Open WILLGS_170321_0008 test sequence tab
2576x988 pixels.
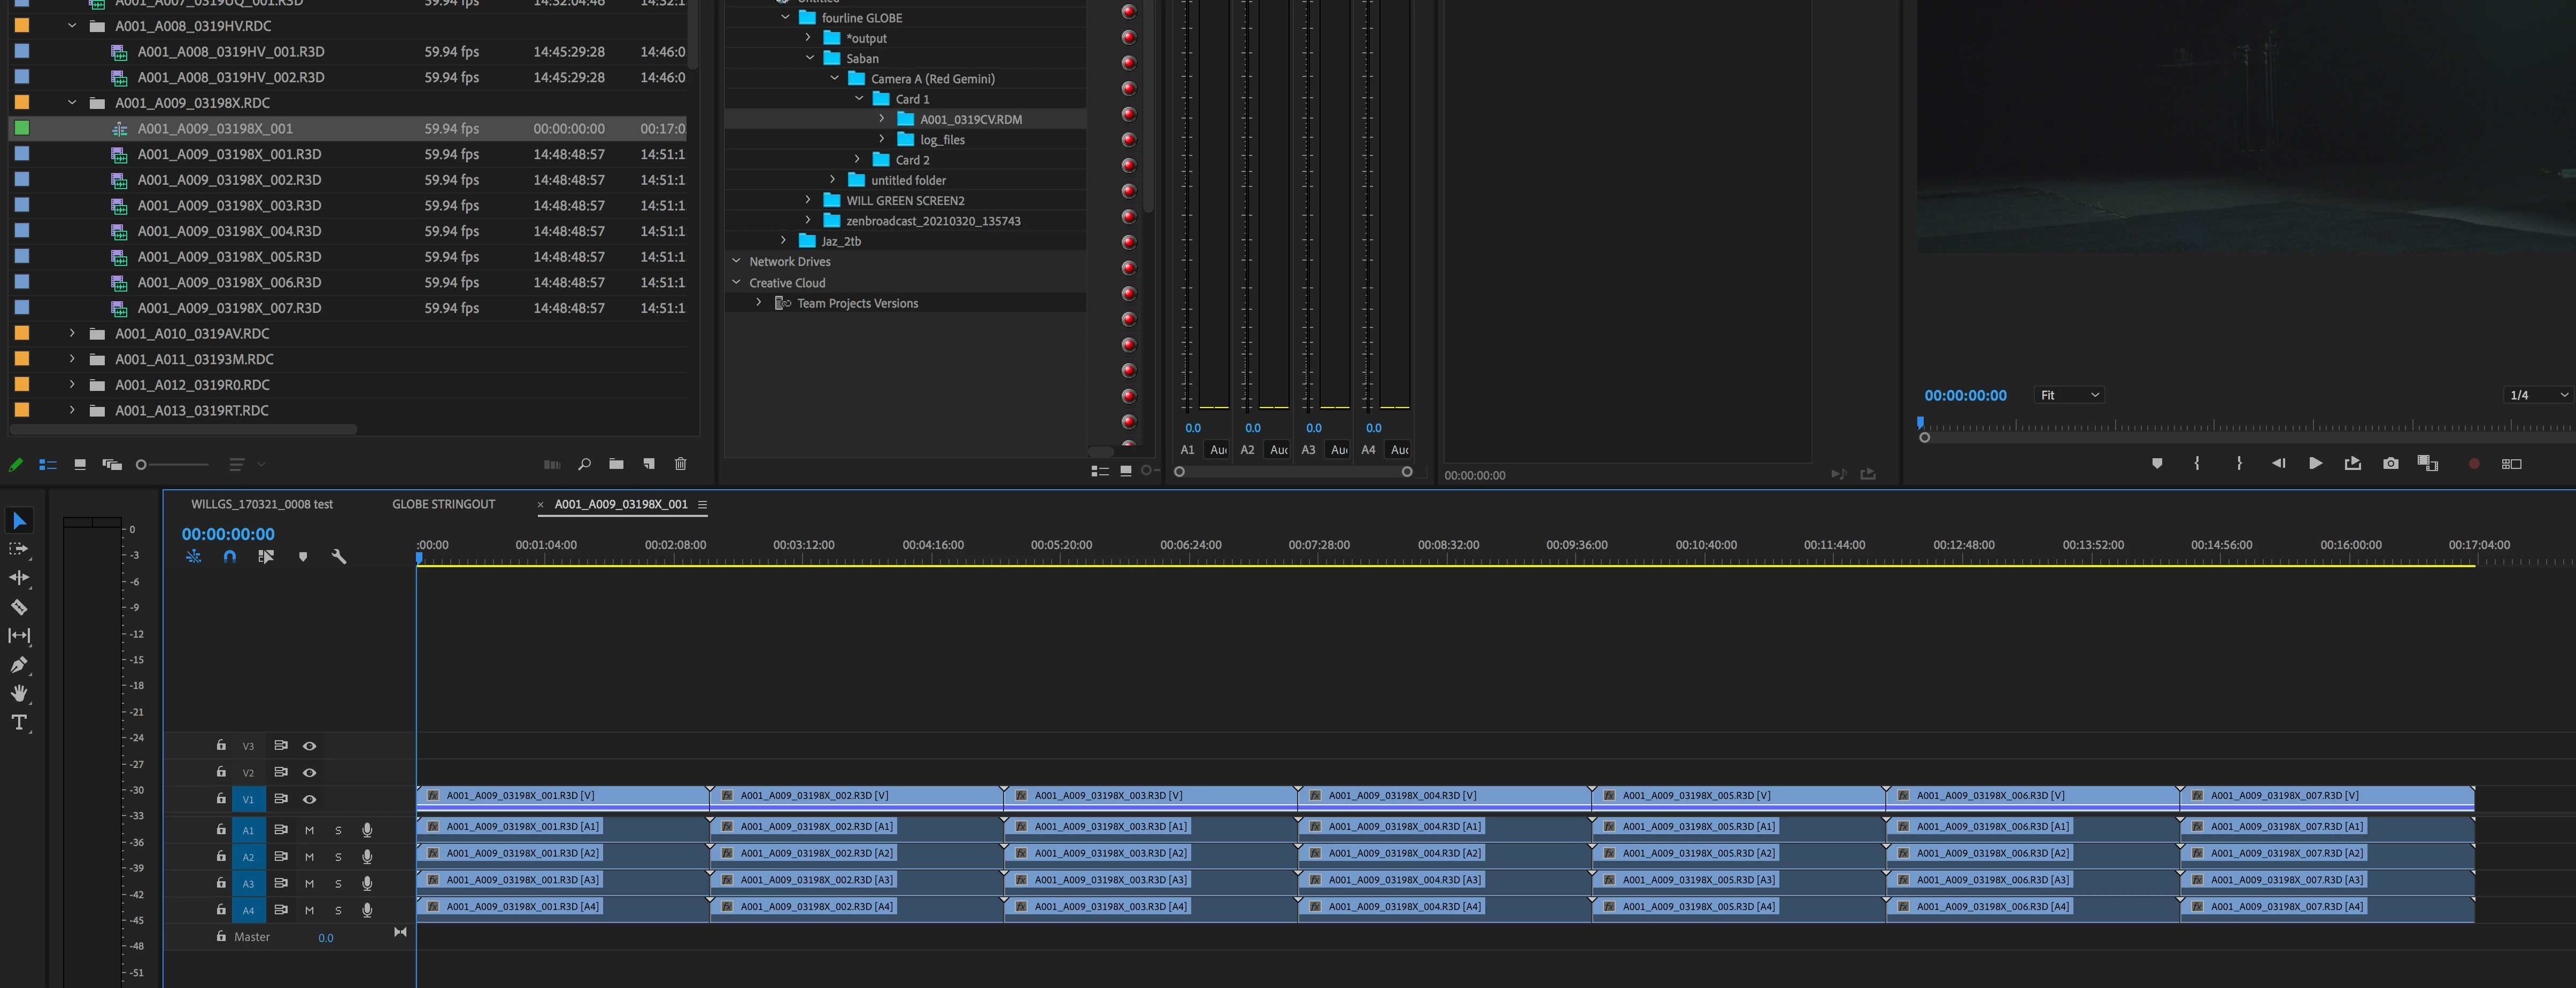click(x=262, y=505)
